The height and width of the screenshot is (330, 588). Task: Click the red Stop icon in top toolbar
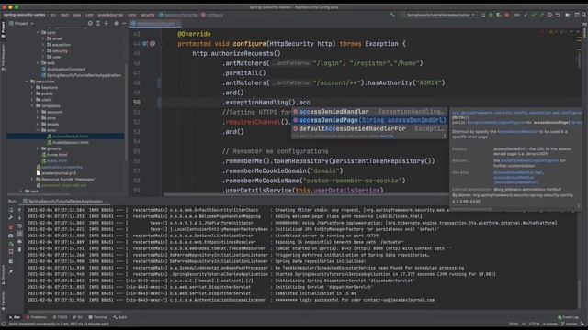click(x=507, y=15)
